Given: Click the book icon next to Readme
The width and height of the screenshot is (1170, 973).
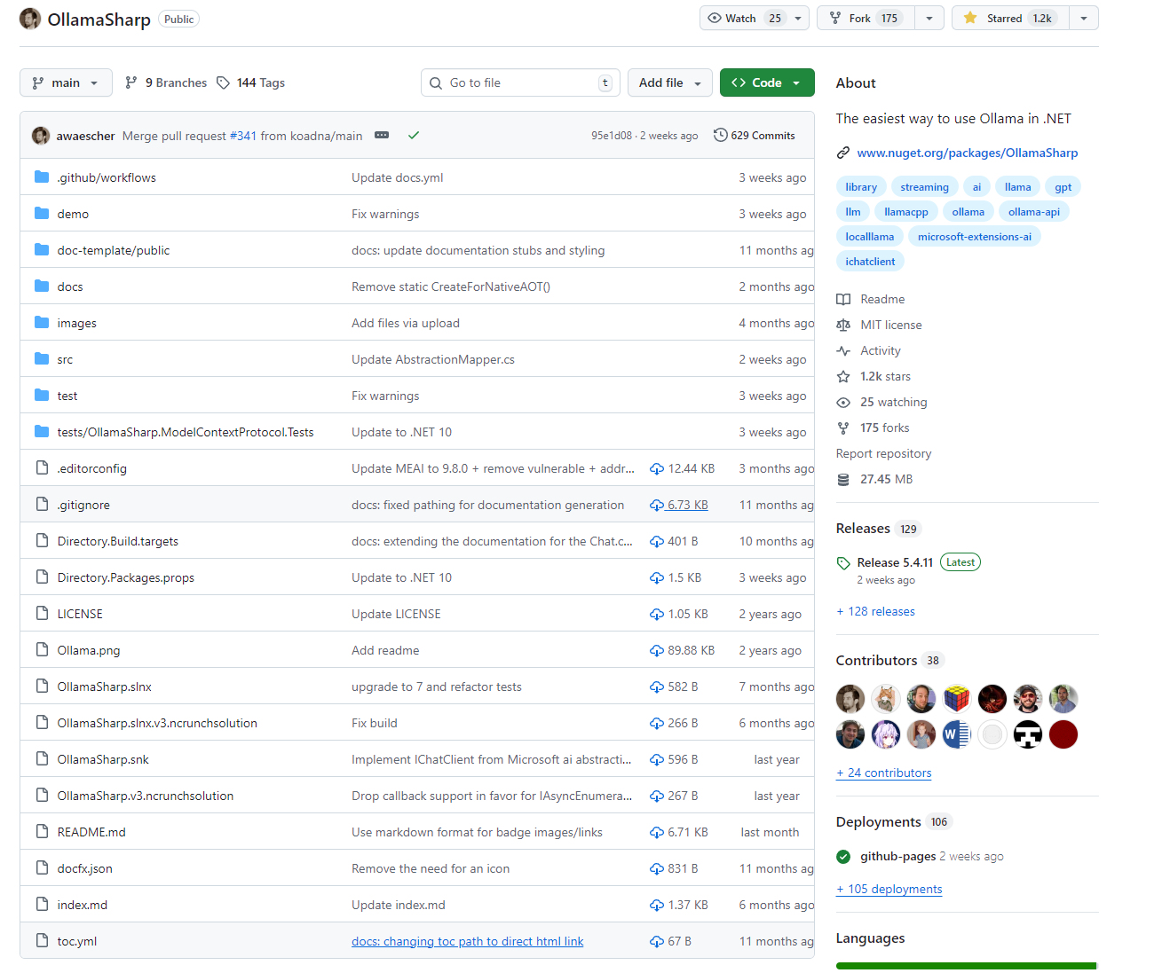Looking at the screenshot, I should tap(843, 299).
